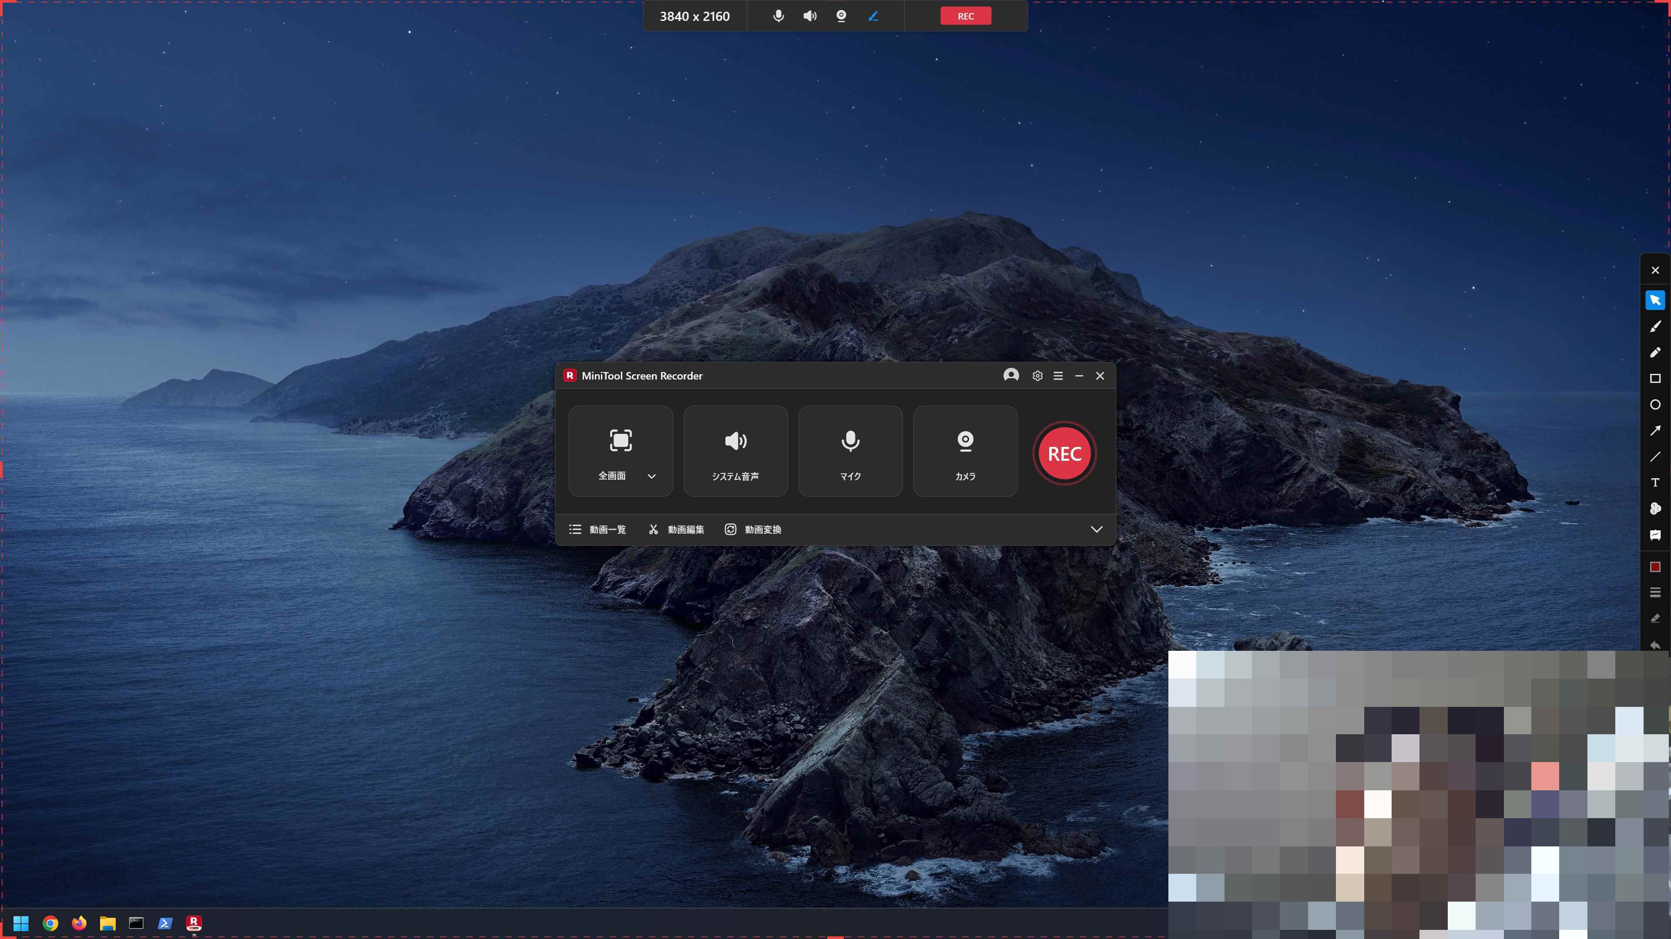Select the brush drawing tool
The width and height of the screenshot is (1671, 939).
coord(1655,326)
